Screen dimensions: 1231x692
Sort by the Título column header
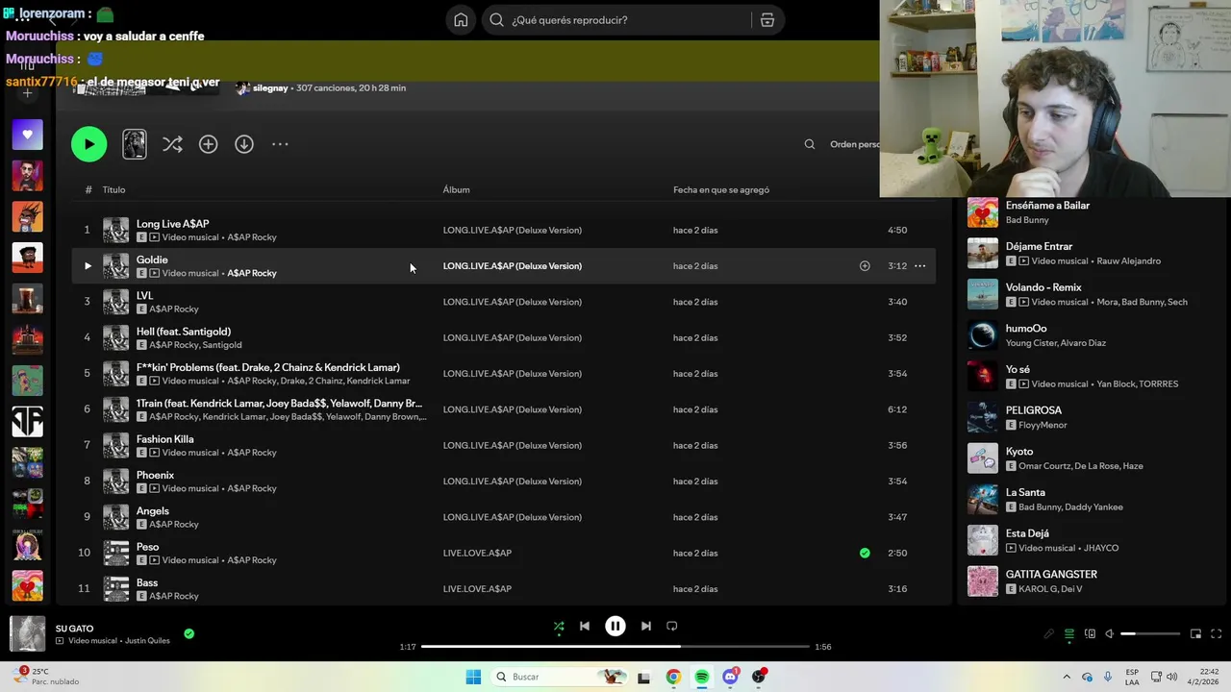113,189
